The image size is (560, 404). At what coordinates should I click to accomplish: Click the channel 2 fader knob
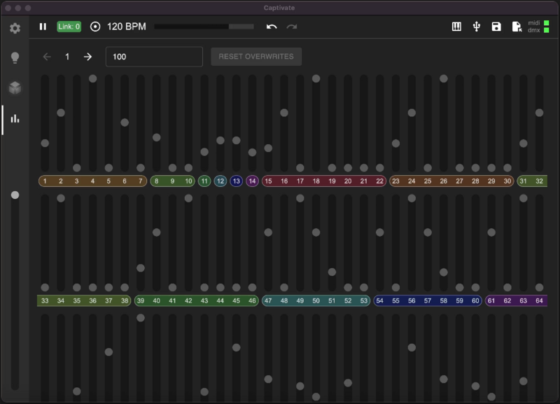click(x=61, y=113)
